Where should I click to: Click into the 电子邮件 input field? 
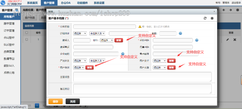coord(176,54)
